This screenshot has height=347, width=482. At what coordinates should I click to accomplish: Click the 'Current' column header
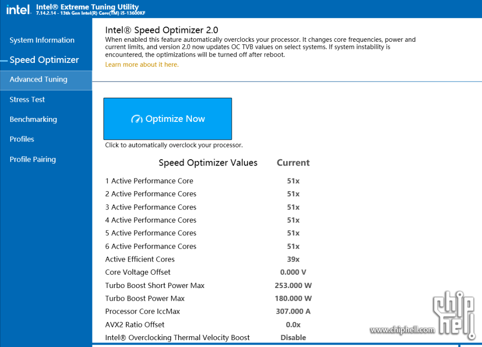[293, 163]
